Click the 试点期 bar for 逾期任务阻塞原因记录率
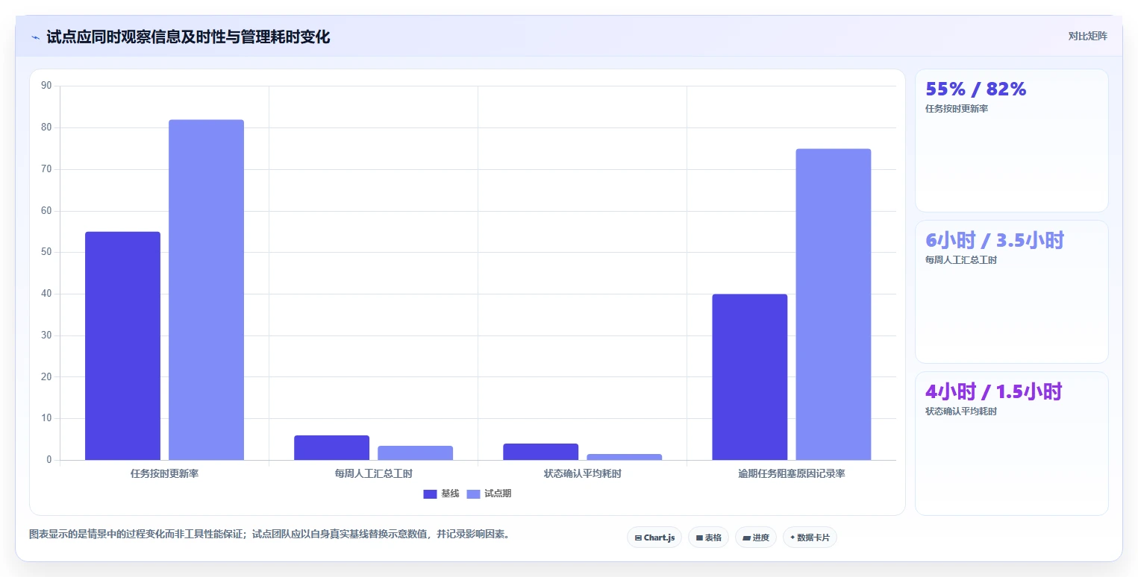This screenshot has width=1138, height=577. click(833, 304)
